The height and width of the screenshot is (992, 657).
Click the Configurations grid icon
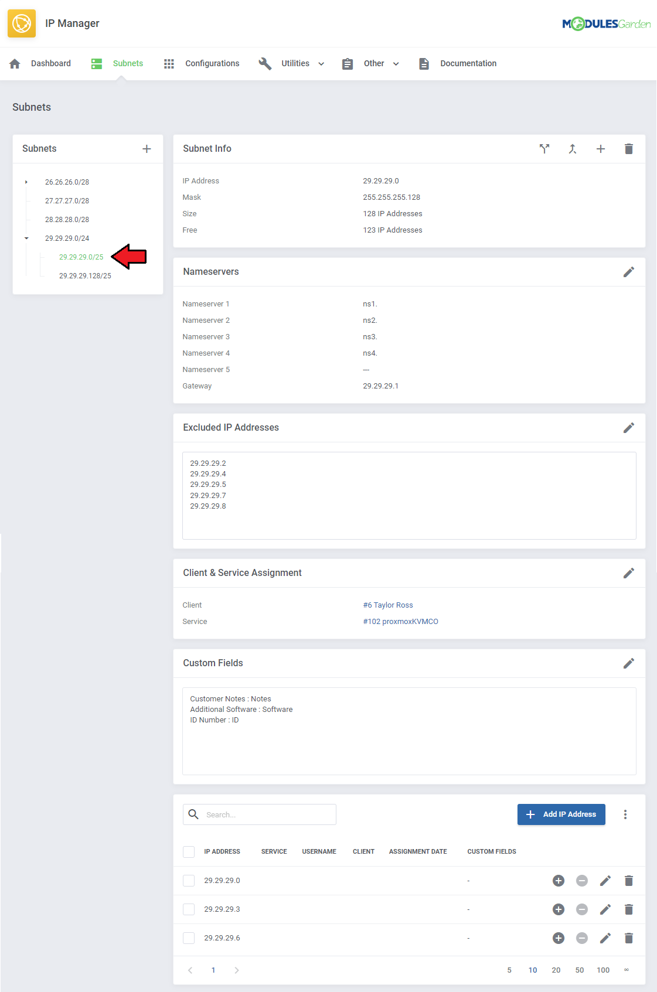169,63
